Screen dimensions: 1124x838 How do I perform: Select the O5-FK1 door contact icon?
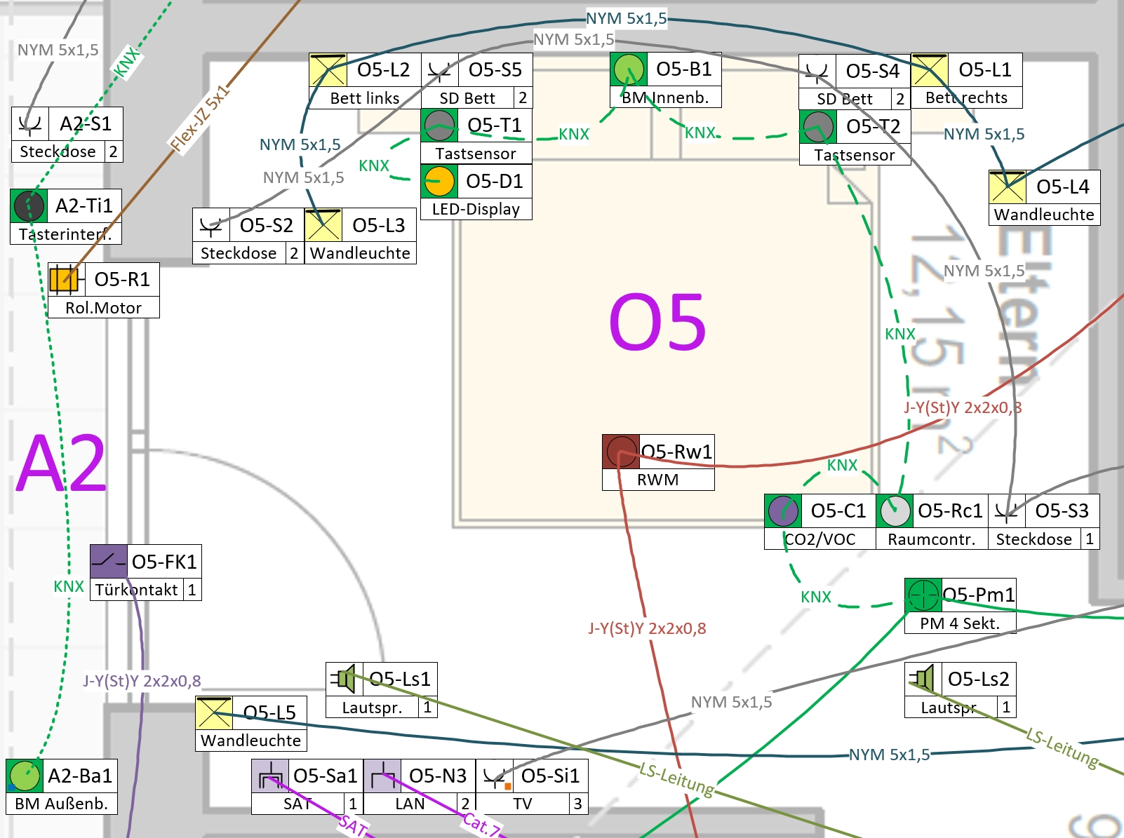pyautogui.click(x=109, y=562)
